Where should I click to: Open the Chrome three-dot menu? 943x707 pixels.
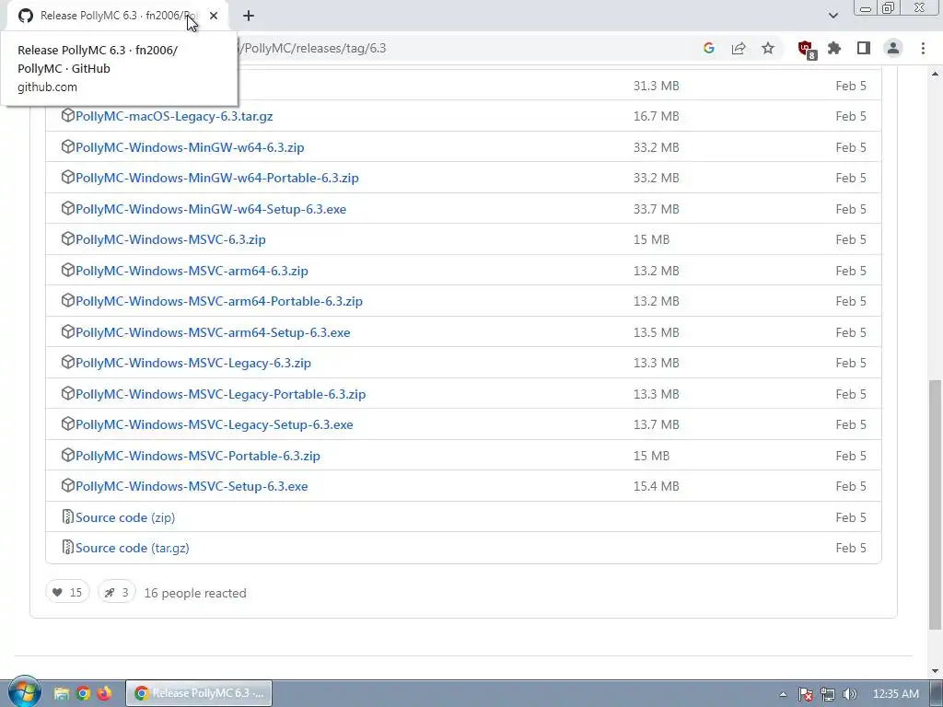click(x=923, y=48)
